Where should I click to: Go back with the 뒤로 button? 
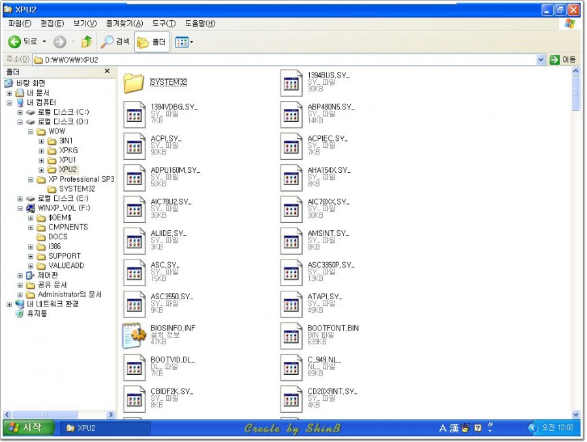[22, 42]
